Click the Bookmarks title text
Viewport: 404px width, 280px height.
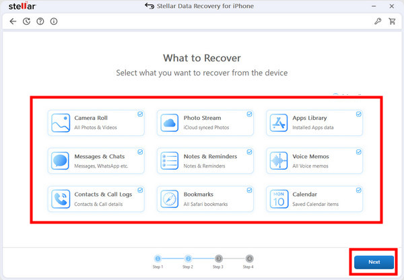[x=199, y=195]
